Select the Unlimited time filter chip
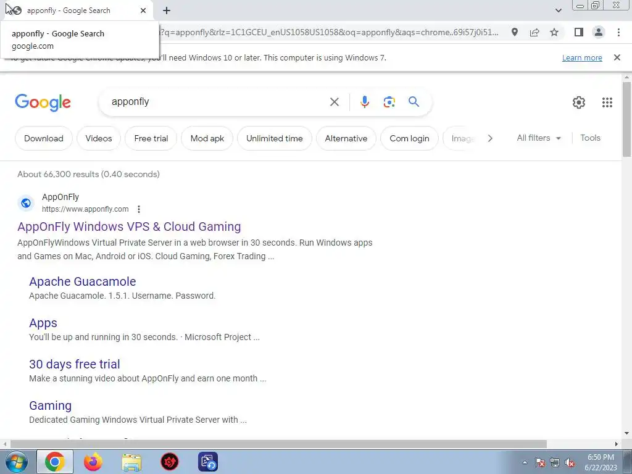 pyautogui.click(x=275, y=138)
